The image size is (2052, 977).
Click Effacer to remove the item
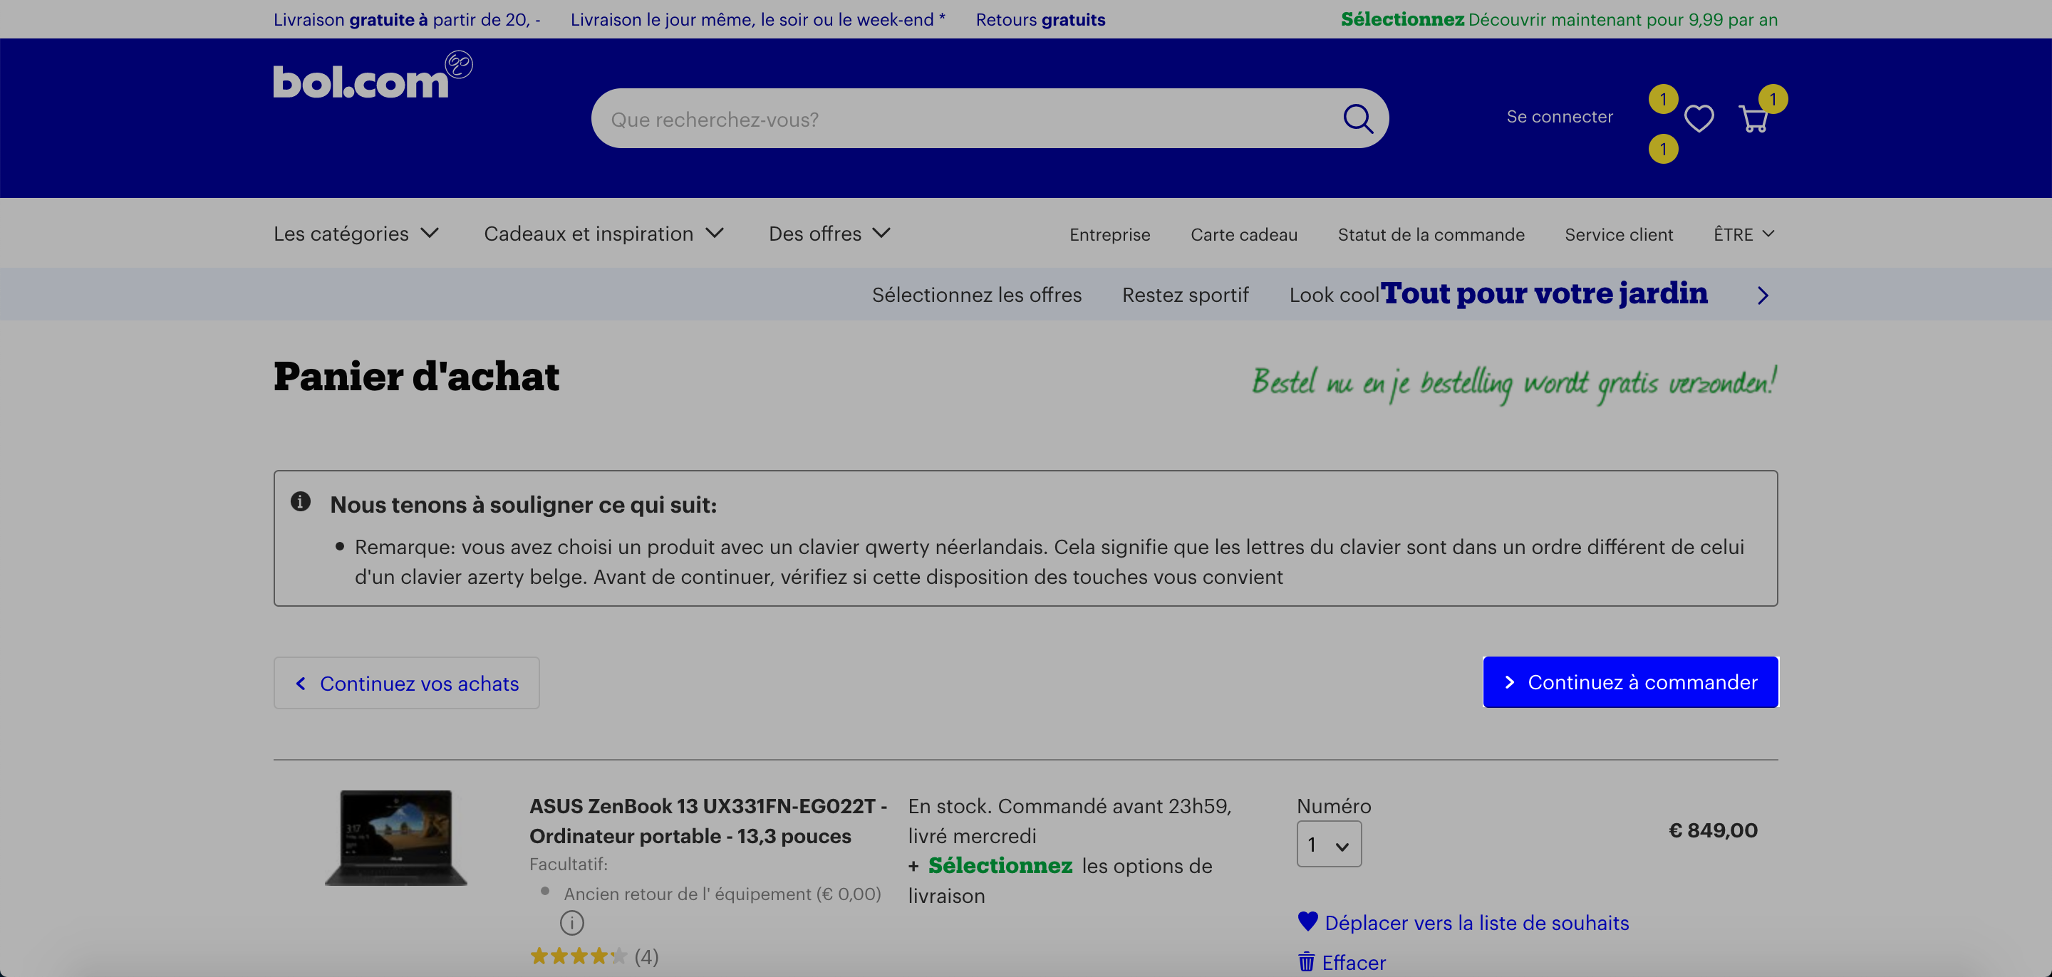(x=1354, y=963)
